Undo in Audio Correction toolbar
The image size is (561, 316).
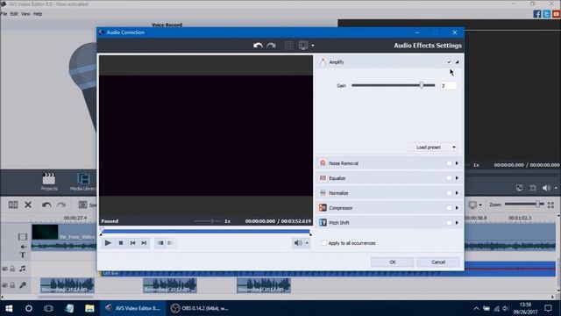pyautogui.click(x=258, y=46)
